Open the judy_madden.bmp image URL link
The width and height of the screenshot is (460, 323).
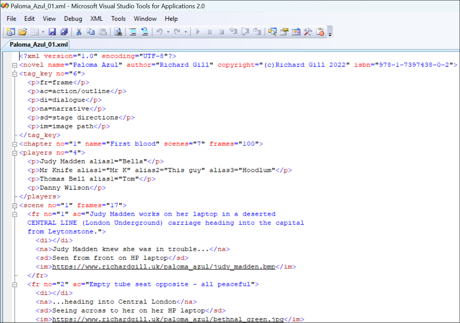click(x=164, y=267)
